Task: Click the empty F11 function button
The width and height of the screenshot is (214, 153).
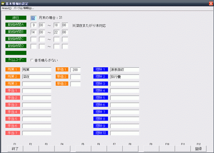Action: (x=183, y=149)
